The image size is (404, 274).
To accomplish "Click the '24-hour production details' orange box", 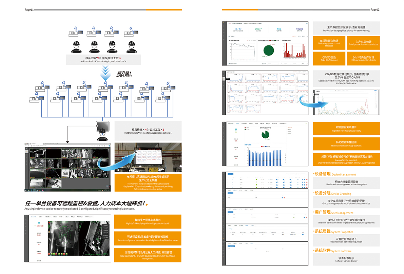I will tap(363, 59).
